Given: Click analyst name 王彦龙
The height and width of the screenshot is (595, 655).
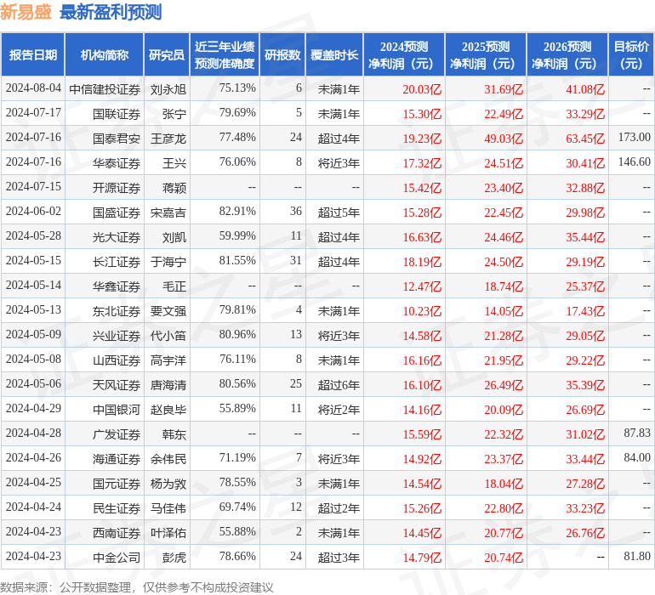Looking at the screenshot, I should coord(168,139).
